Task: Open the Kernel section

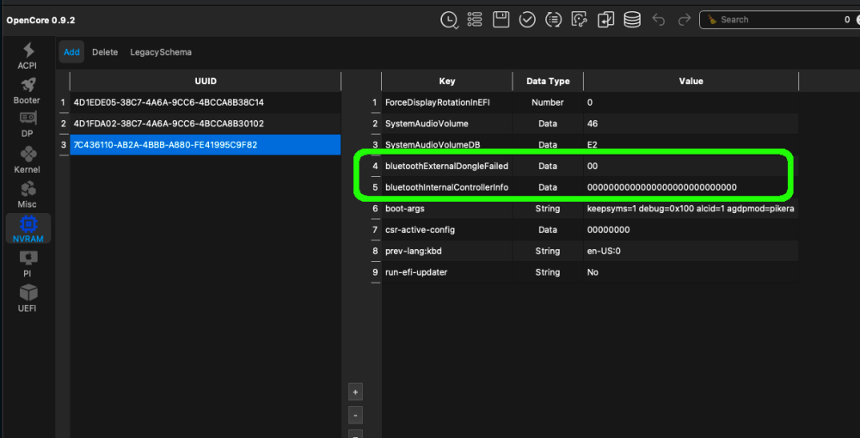Action: coord(28,161)
